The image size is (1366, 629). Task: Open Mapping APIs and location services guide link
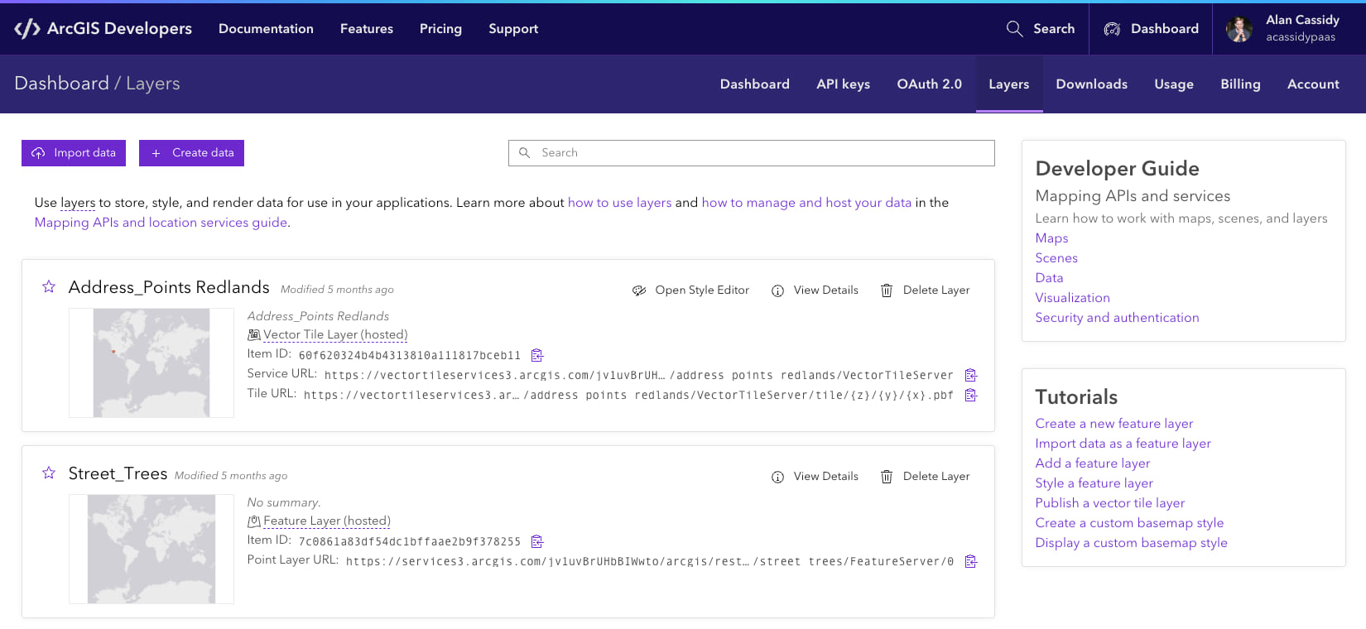click(161, 222)
